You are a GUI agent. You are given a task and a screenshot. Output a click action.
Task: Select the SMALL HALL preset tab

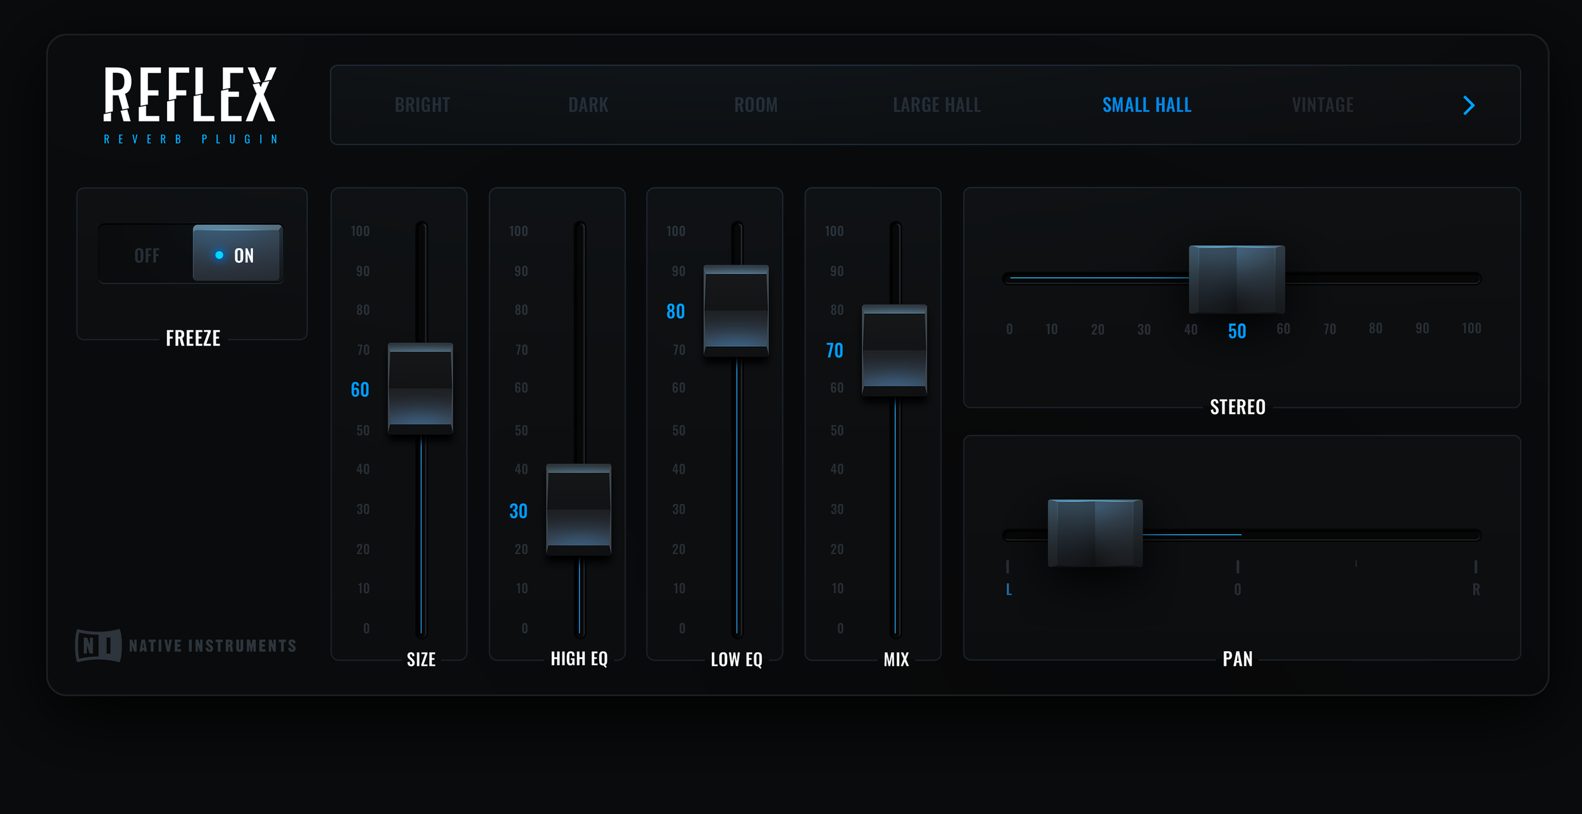tap(1147, 105)
